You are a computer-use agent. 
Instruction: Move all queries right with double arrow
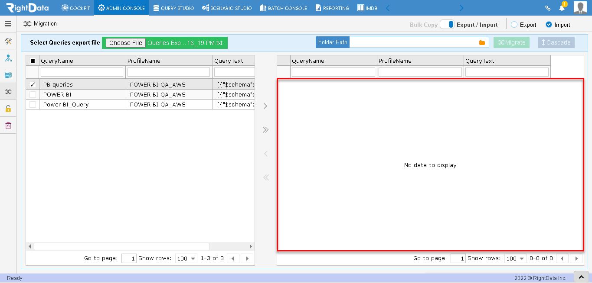266,130
